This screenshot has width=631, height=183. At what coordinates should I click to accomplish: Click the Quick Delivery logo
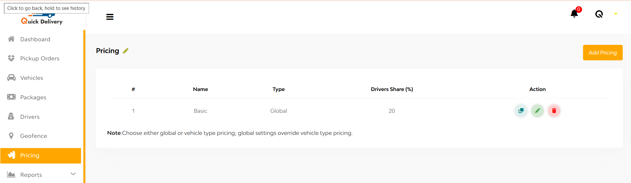click(42, 19)
